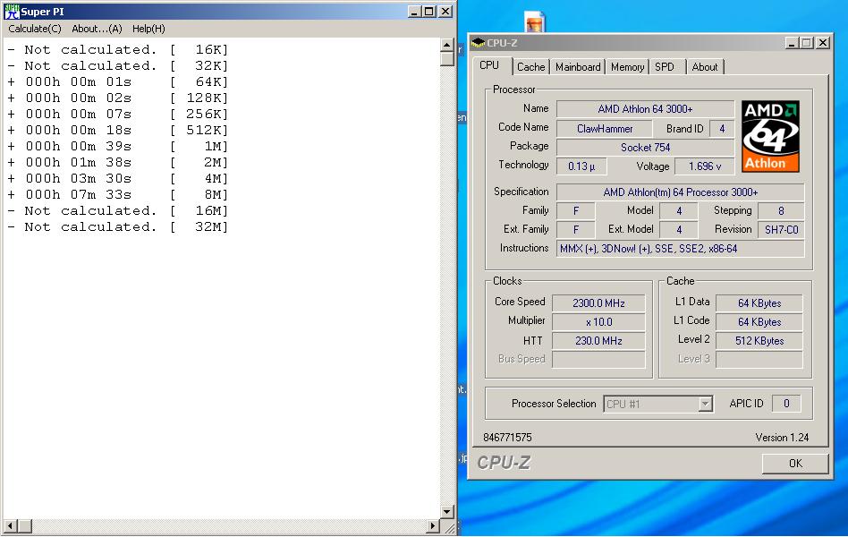
Task: Click the 16M Not calculated line
Action: tap(117, 210)
